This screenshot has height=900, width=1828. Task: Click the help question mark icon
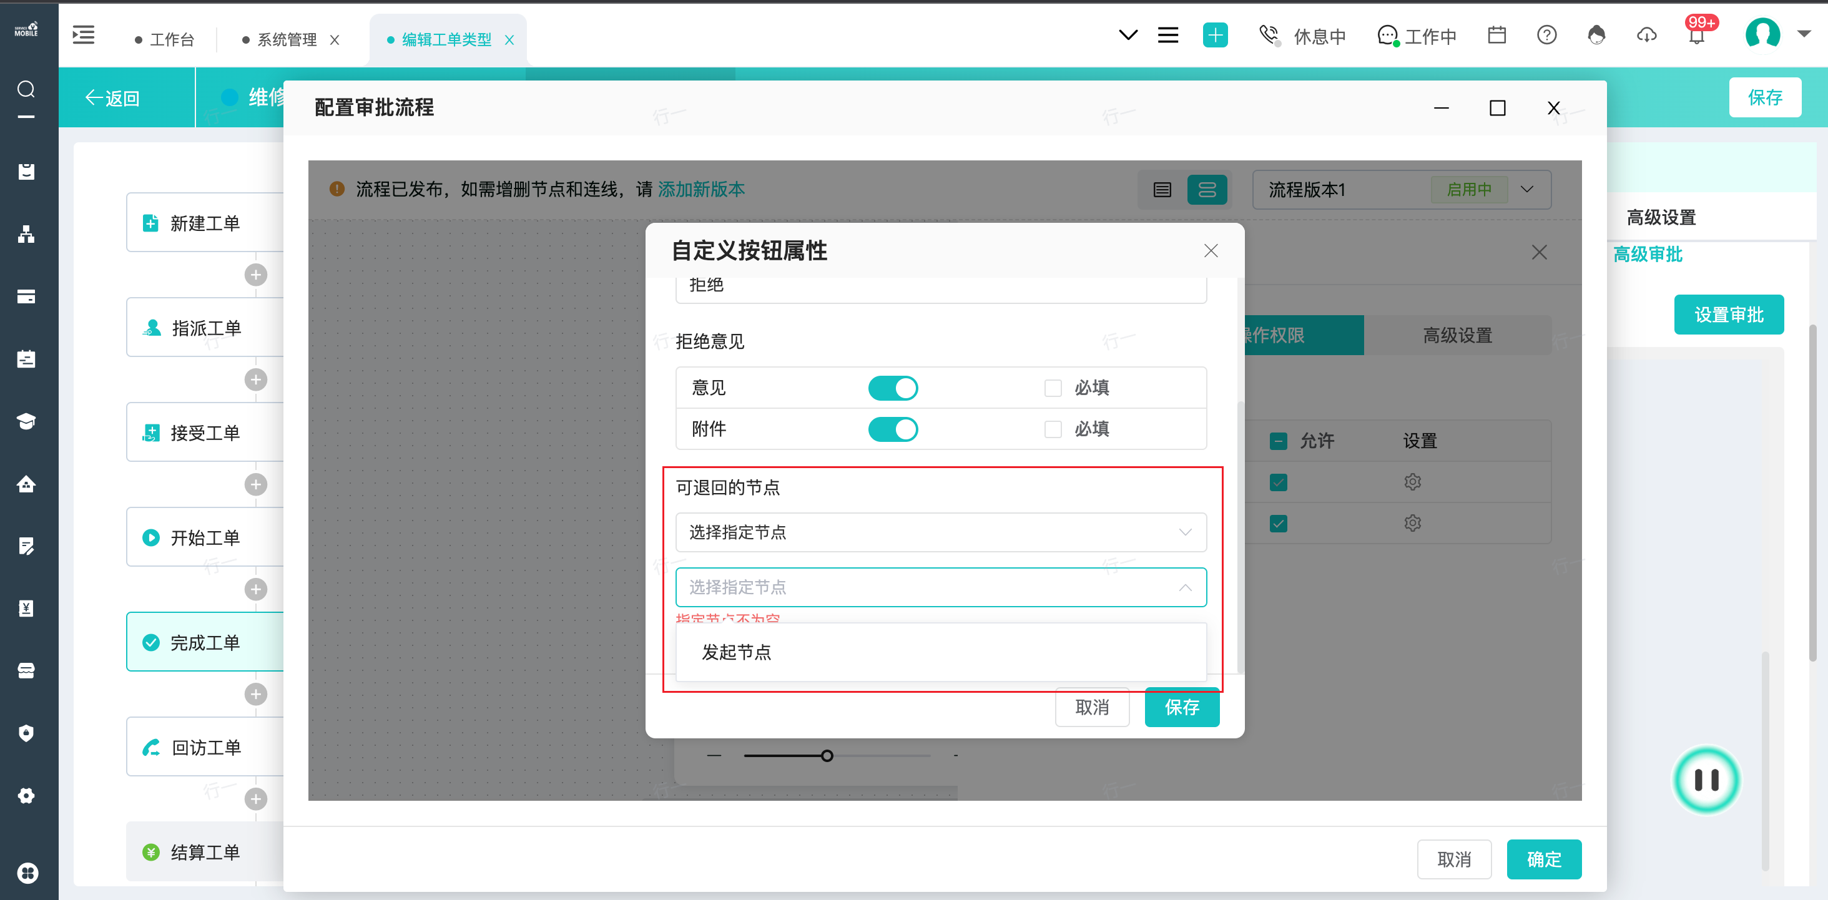click(x=1546, y=35)
